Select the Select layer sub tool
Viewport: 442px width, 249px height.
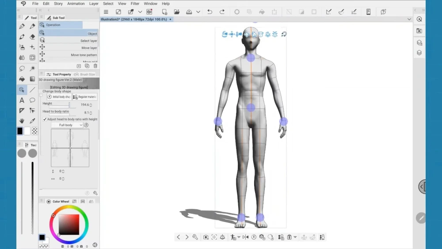tap(69, 41)
